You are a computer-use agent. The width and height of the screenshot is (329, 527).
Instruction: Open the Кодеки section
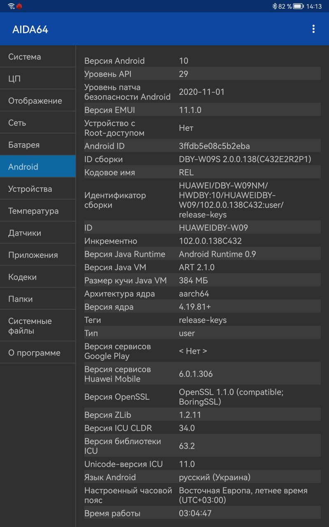(38, 277)
